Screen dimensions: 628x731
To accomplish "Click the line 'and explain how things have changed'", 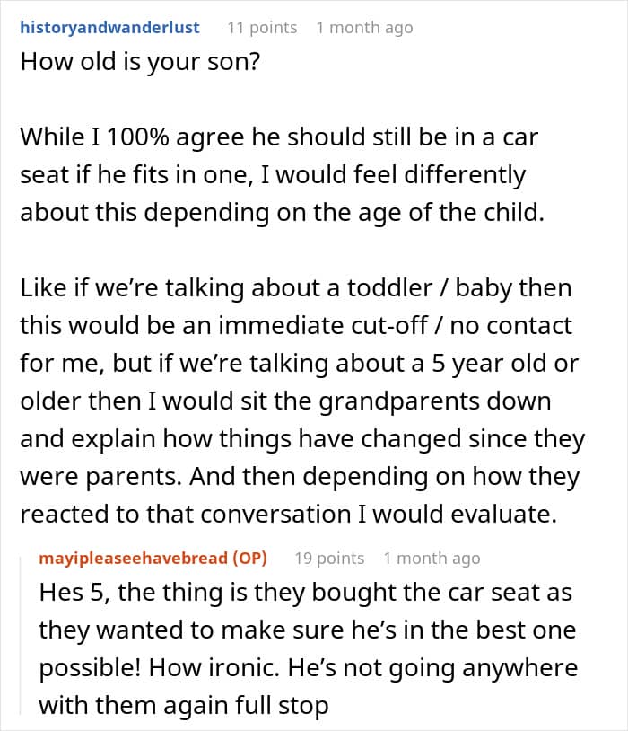I will [302, 440].
